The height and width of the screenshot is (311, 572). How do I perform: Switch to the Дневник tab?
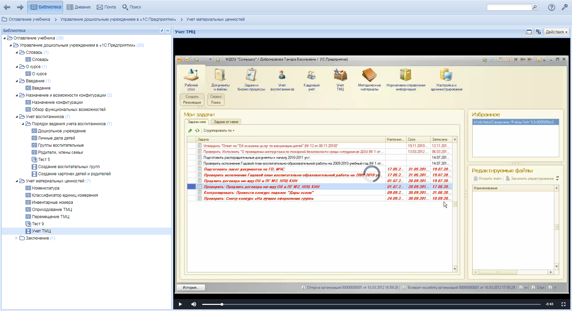tap(79, 7)
